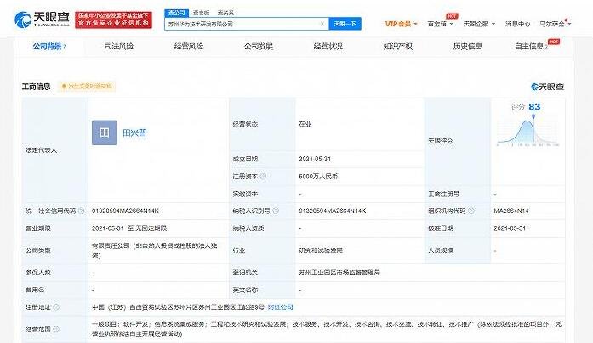Click the red national credit agency banner
Image resolution: width=593 pixels, height=343 pixels.
click(x=113, y=20)
